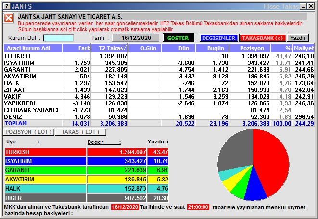Click the red TAKASBANK (c) button
Image resolution: width=318 pixels, height=219 pixels.
coord(262,38)
